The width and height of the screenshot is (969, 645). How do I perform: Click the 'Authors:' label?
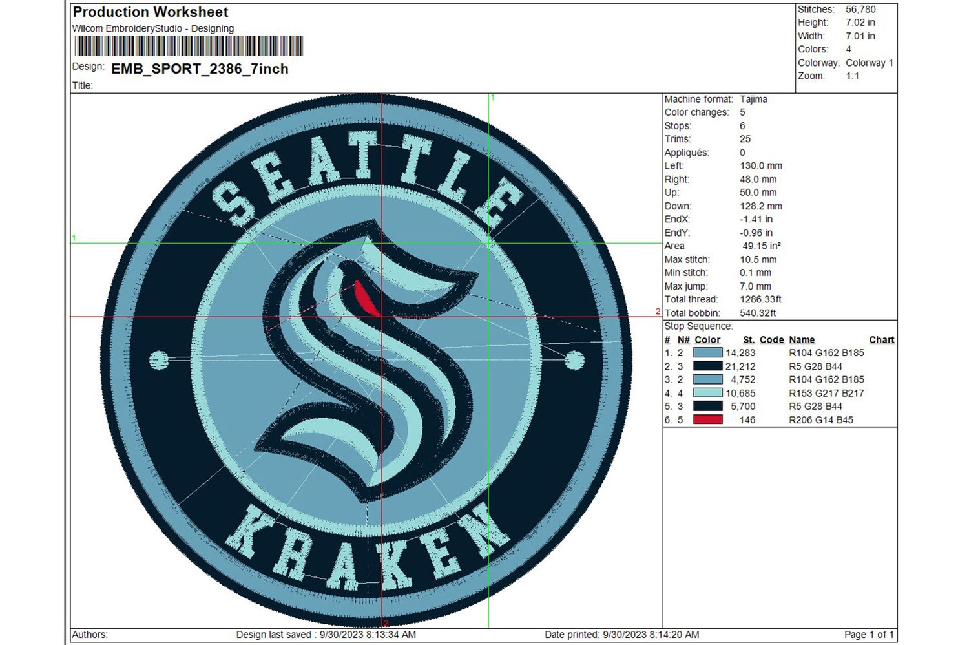coord(90,635)
